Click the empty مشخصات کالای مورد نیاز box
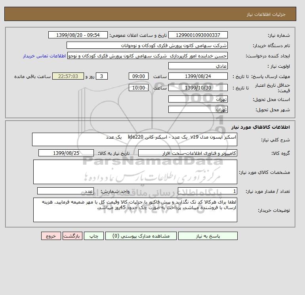The height and width of the screenshot is (295, 305). (135, 172)
